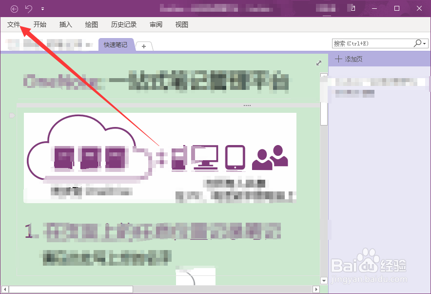The height and width of the screenshot is (294, 431).
Task: Create a new section with the plus tab
Action: click(x=144, y=46)
